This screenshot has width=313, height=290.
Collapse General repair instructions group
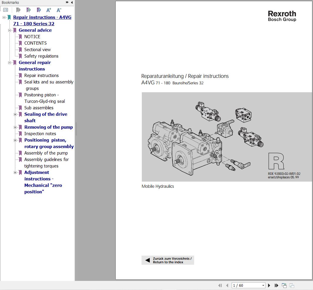pos(9,63)
